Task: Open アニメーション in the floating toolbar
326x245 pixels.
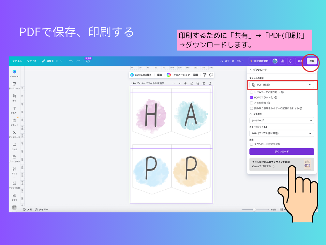Action: coord(182,75)
